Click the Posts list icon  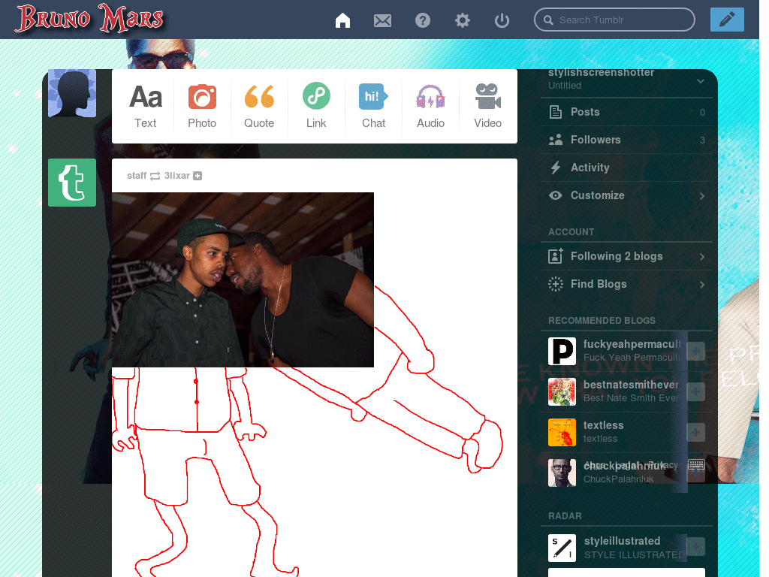tap(556, 113)
